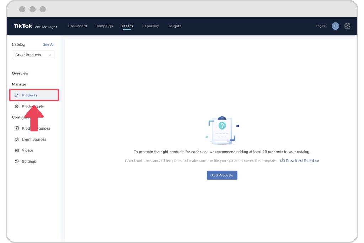Viewport: 364px width, 243px height.
Task: Select the Assets tab
Action: [x=127, y=26]
